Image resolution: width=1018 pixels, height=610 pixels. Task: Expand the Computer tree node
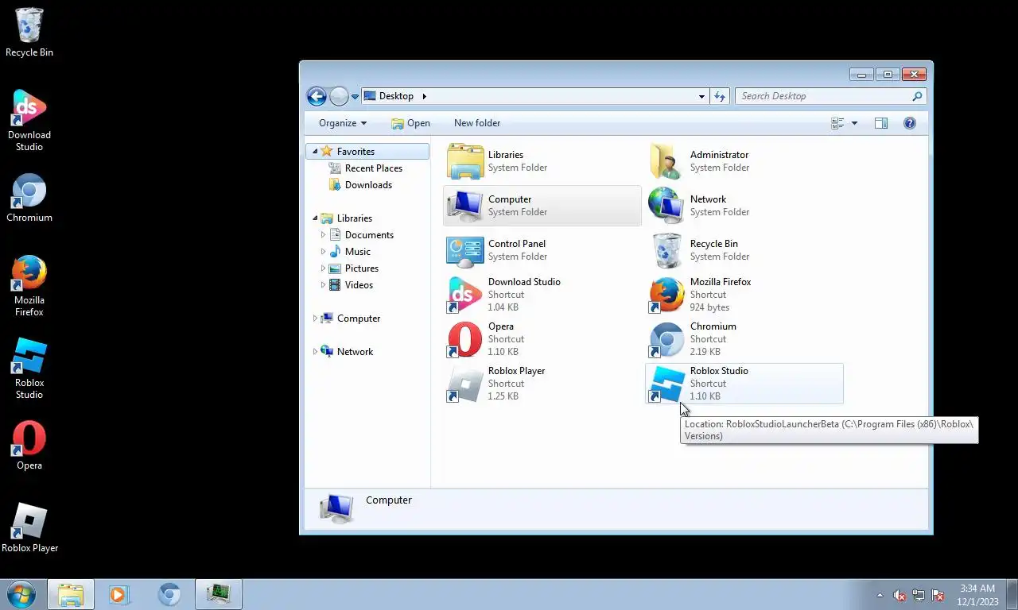[315, 319]
